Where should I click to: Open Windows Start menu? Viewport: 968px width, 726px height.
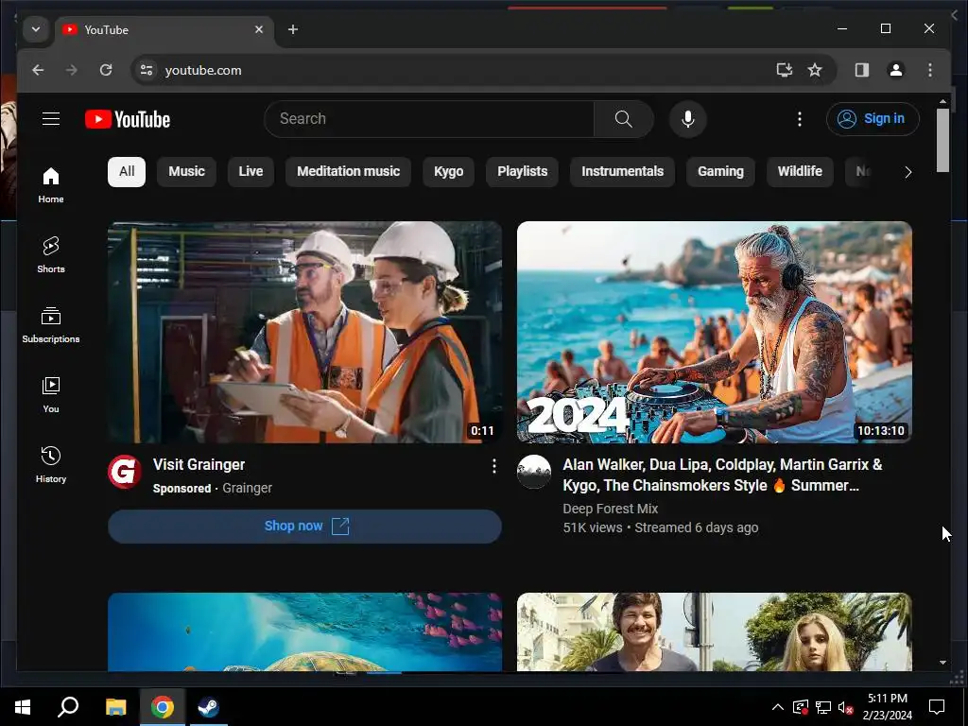click(23, 707)
